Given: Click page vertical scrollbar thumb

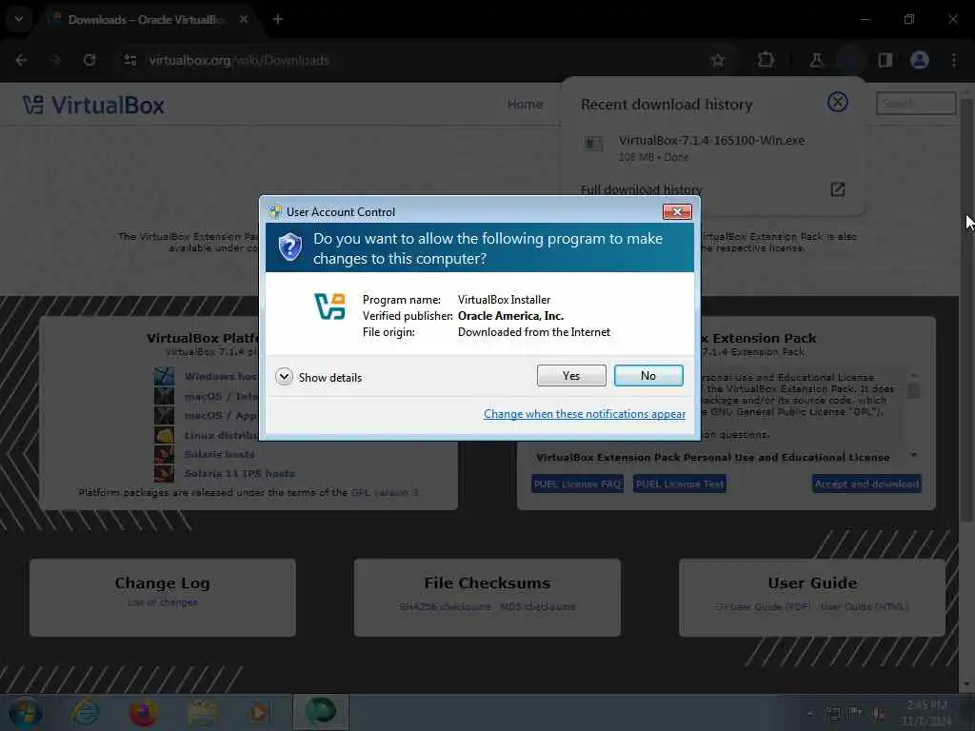Looking at the screenshot, I should 965,309.
